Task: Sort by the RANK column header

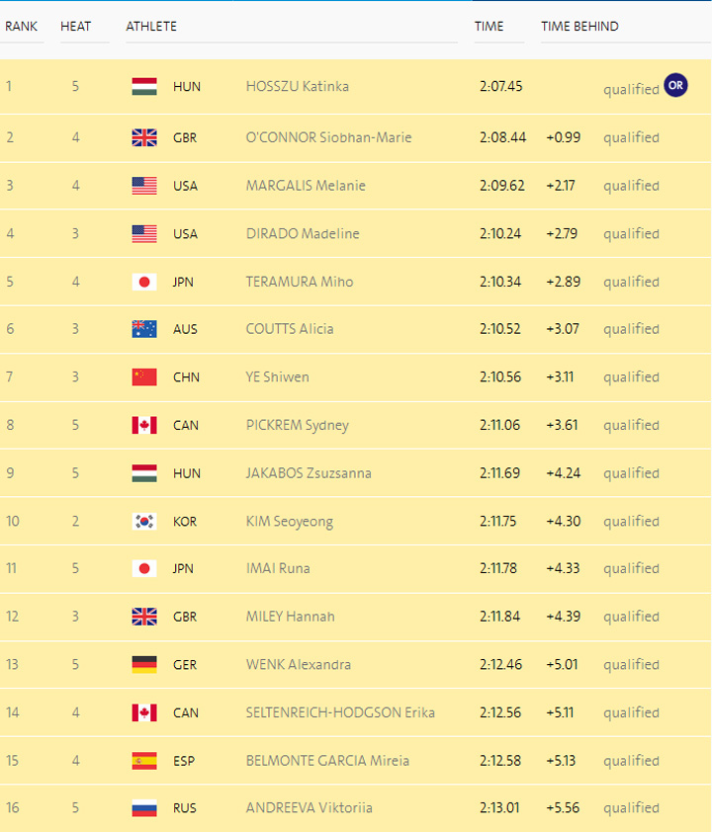Action: click(22, 27)
